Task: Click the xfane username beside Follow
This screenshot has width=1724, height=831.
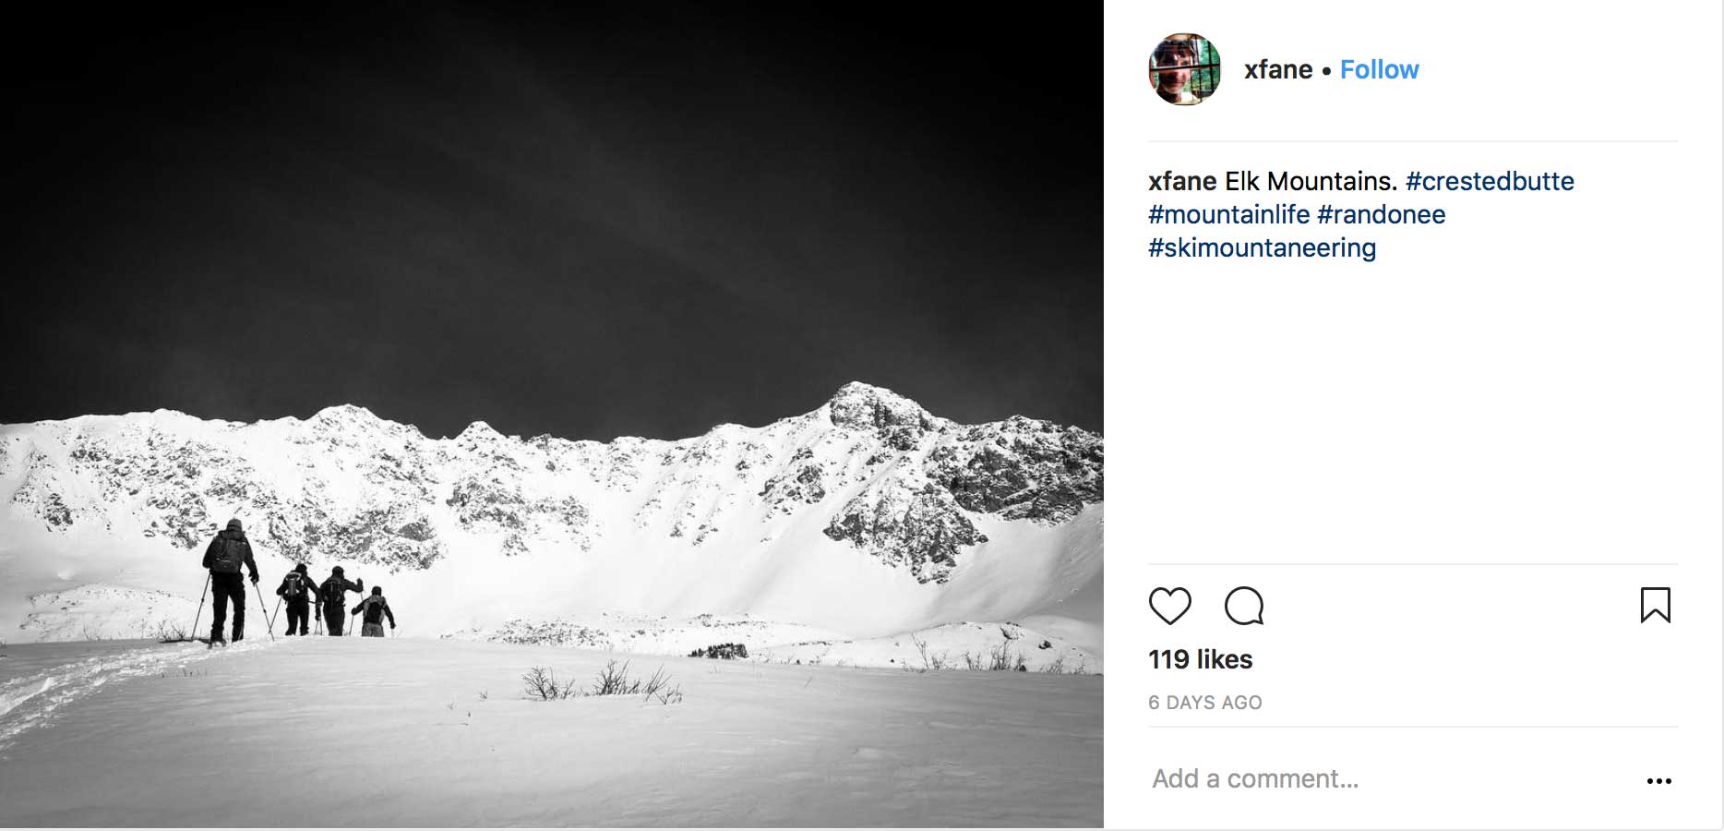Action: coord(1277,69)
